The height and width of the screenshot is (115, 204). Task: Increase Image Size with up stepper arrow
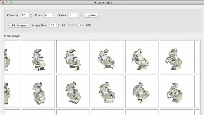click(58, 24)
